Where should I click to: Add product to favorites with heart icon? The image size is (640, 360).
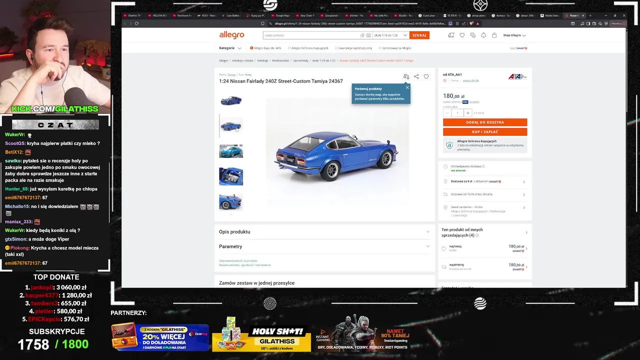(x=426, y=76)
